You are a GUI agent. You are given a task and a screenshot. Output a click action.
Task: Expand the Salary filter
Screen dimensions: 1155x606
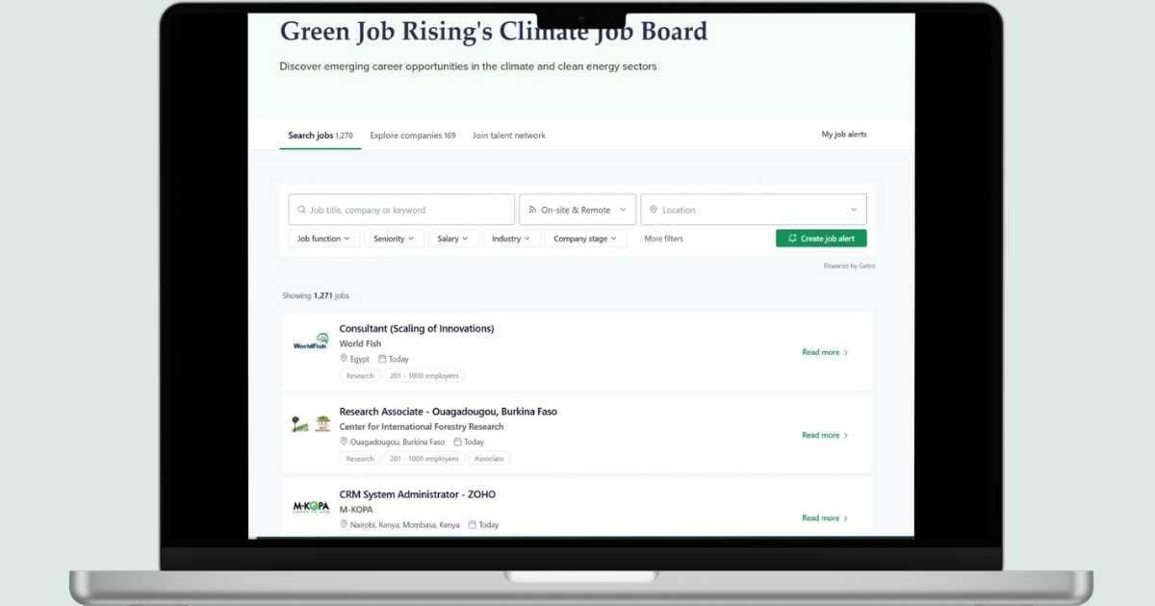(452, 239)
